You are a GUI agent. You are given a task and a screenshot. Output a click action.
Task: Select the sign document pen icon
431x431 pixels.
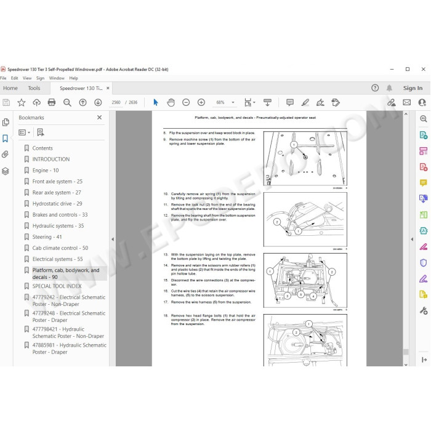tap(320, 103)
